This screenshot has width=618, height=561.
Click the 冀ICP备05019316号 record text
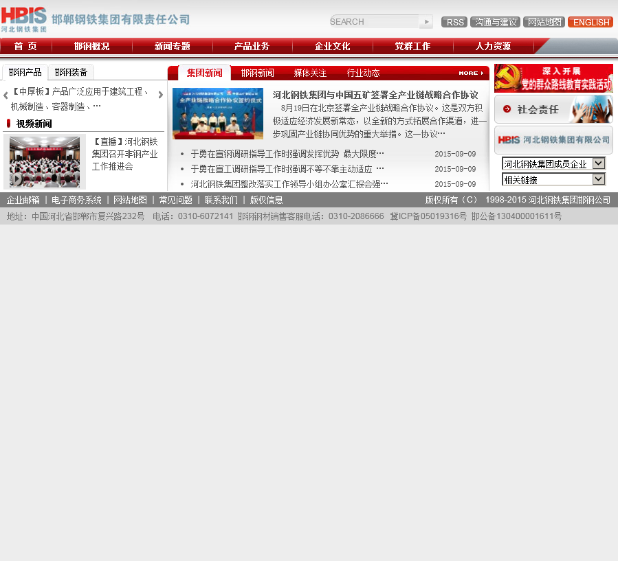(x=428, y=216)
